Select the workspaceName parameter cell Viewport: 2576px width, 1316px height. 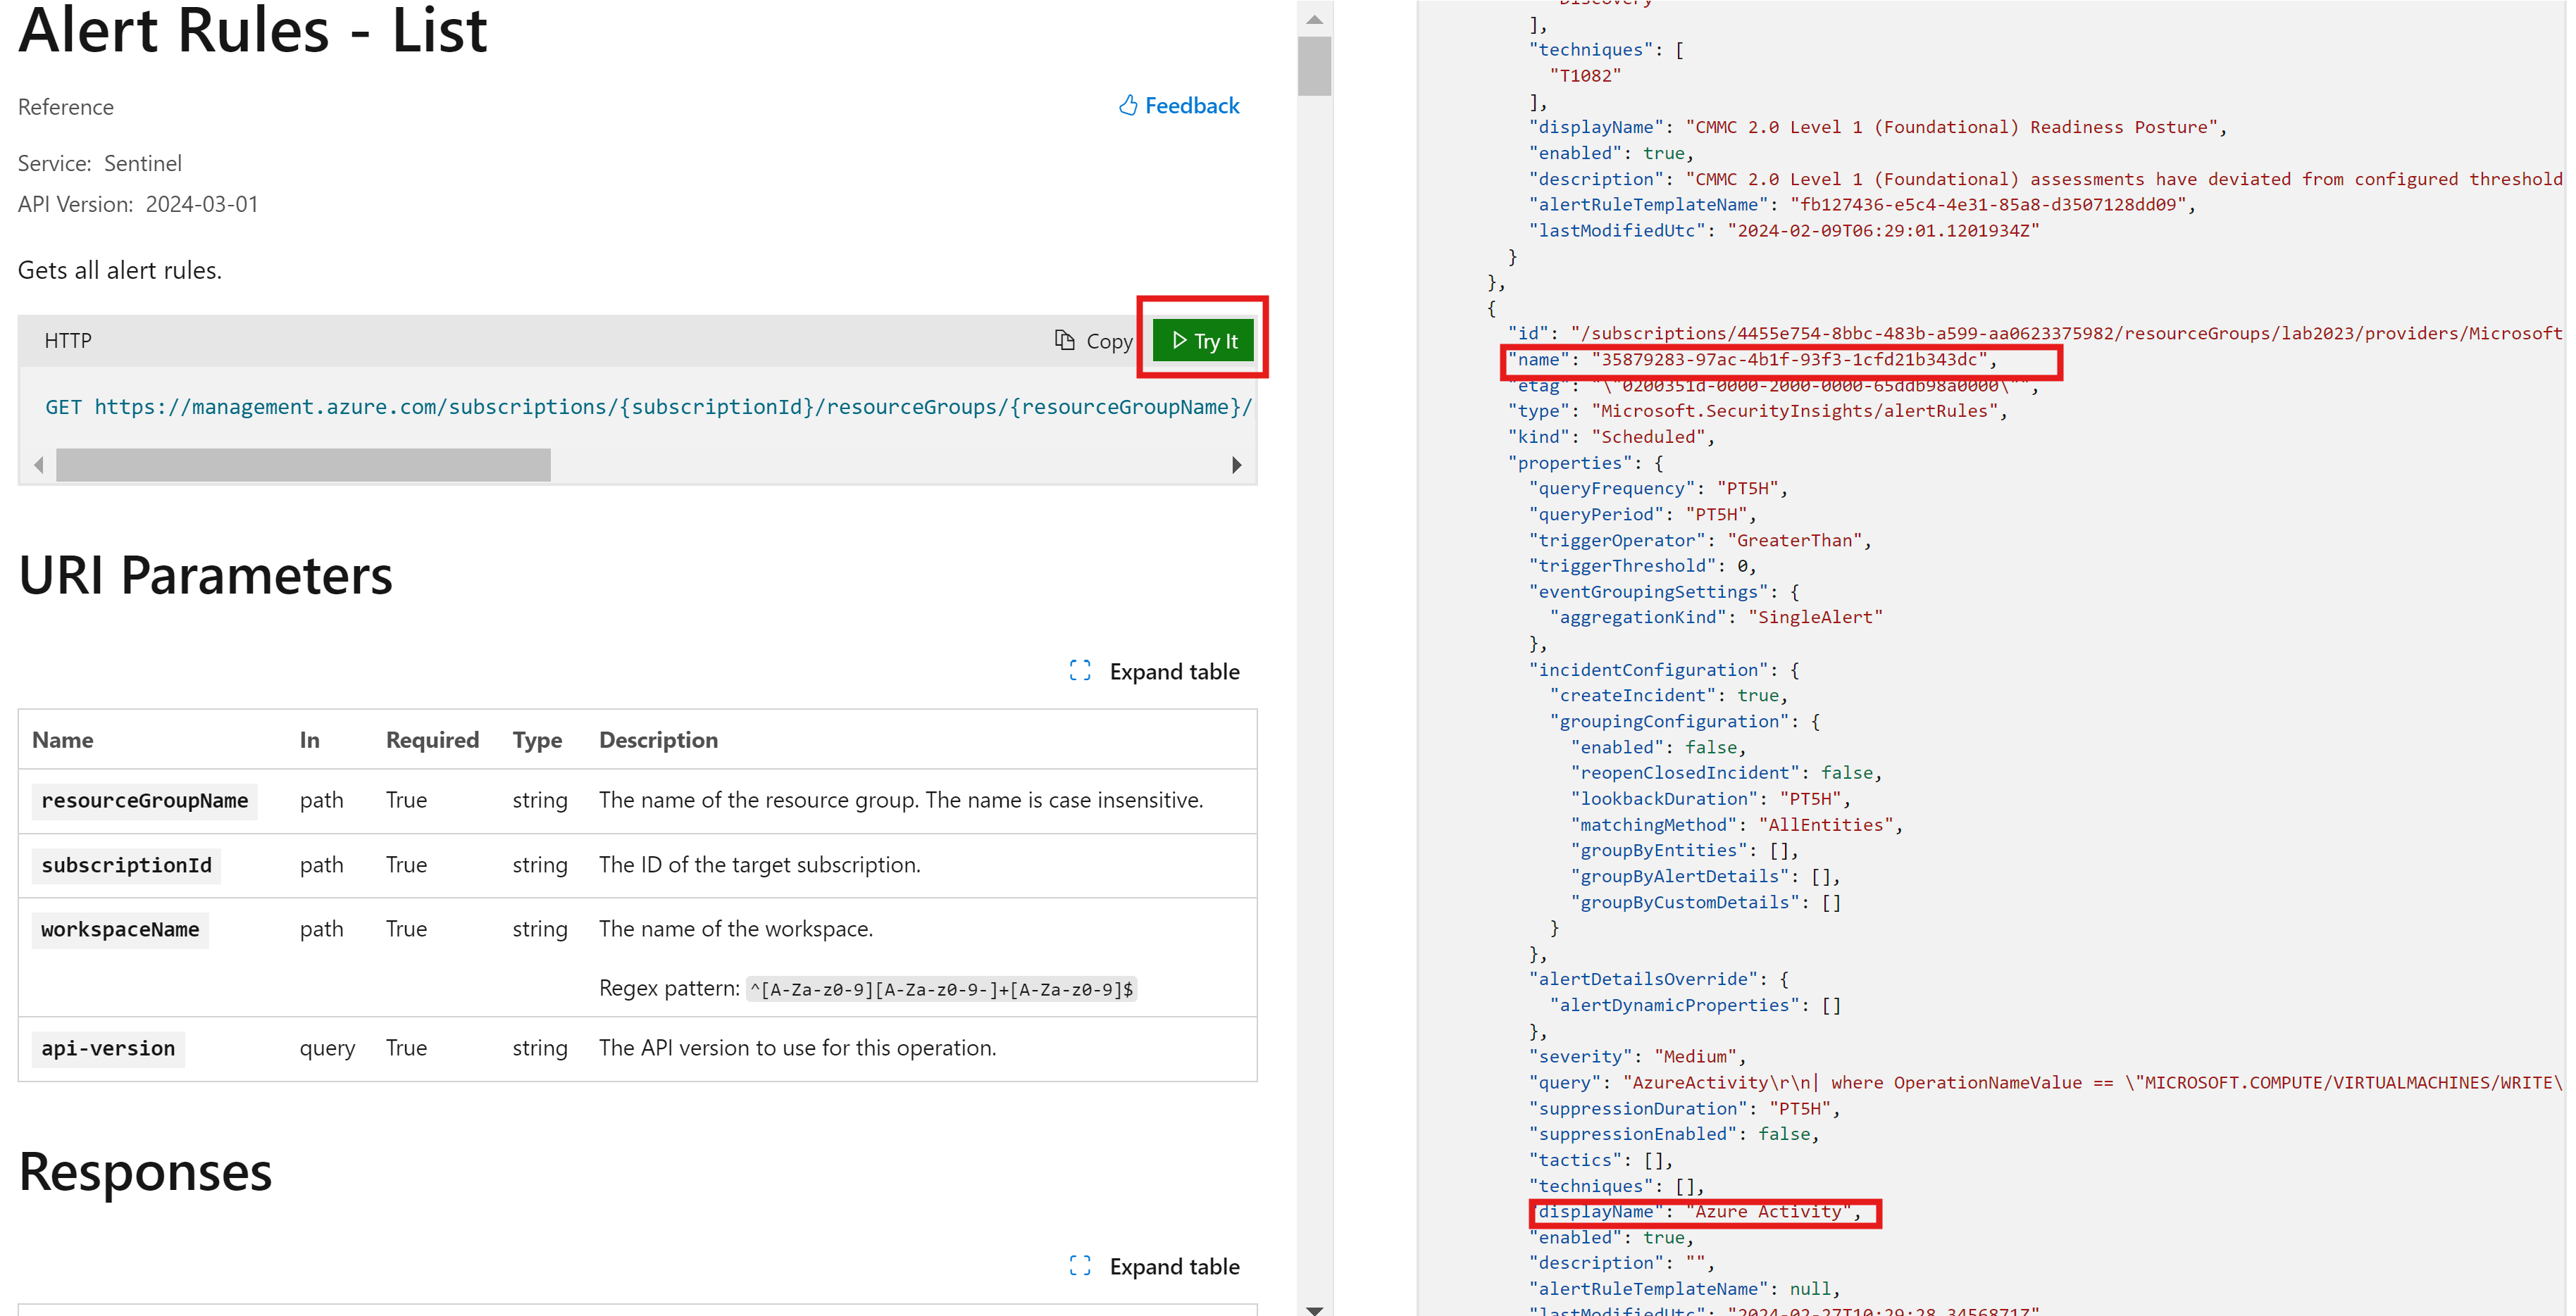click(x=120, y=929)
